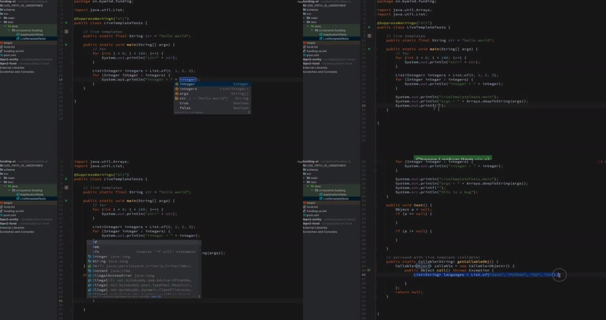Viewport: 606px width, 320px height.
Task: Collapse the 'java' folder beside the integer-popup editor
Action: point(5,26)
